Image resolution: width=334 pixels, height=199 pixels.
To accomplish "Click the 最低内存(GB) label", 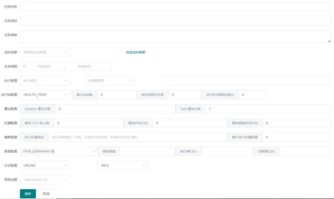I will click(x=138, y=123).
